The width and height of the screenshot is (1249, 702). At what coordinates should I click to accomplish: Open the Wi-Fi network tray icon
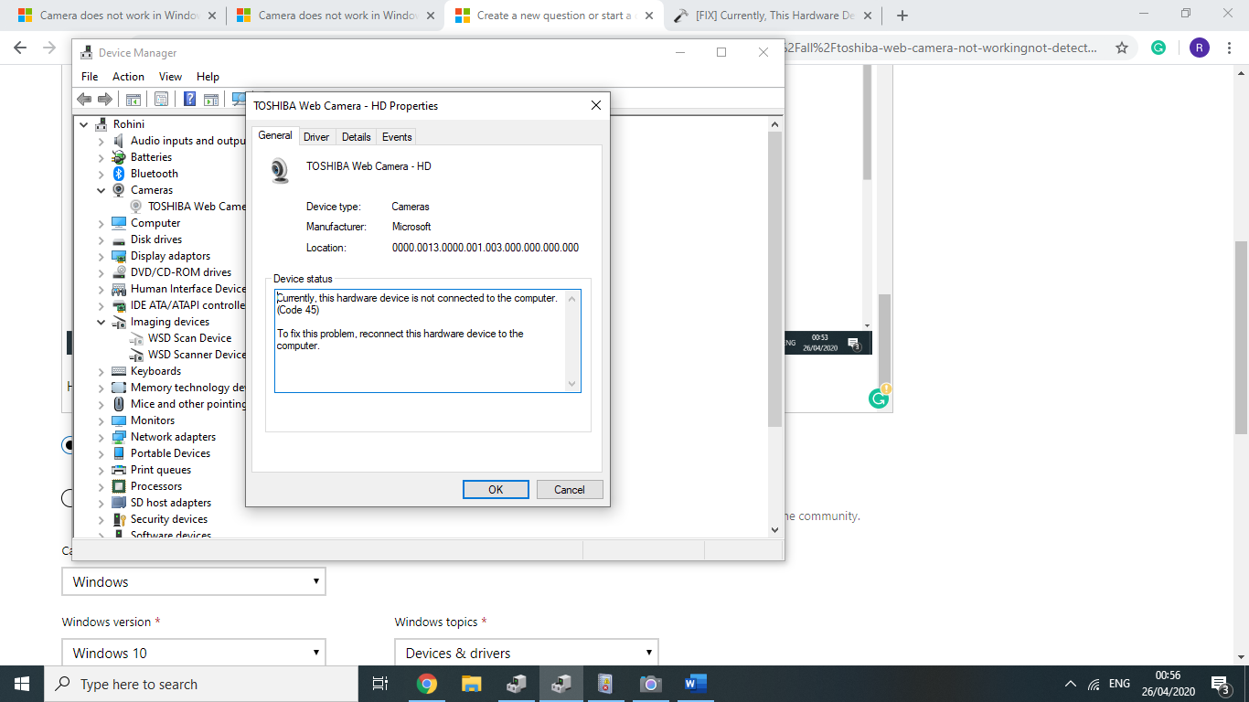(x=1094, y=684)
